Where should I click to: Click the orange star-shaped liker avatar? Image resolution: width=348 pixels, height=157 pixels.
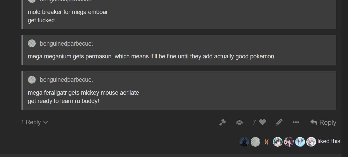(266, 142)
